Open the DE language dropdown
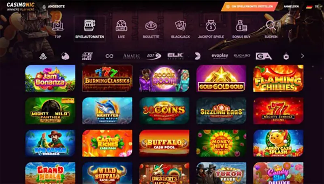This screenshot has width=324, height=184. pyautogui.click(x=318, y=6)
